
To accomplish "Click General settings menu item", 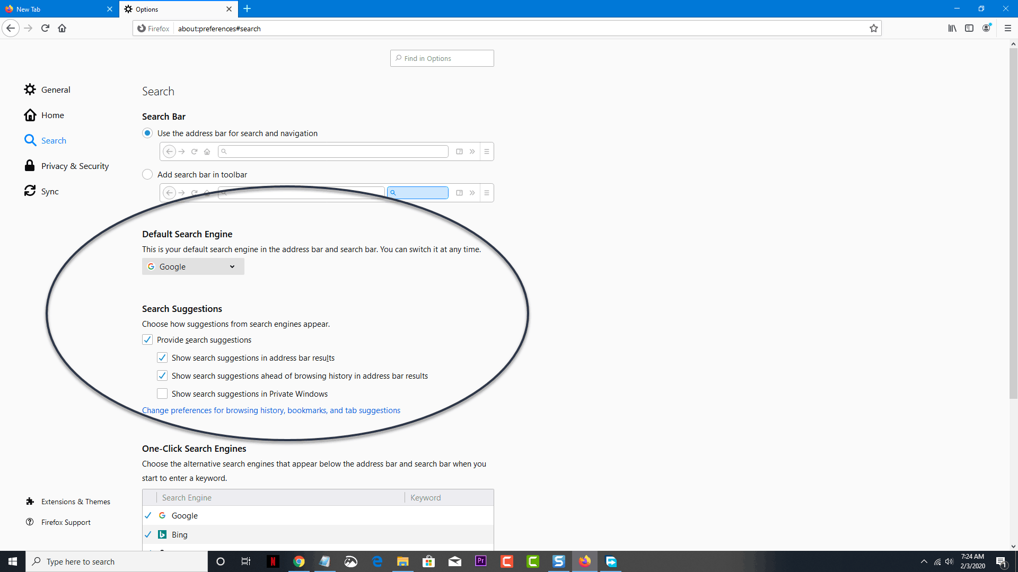I will 56,90.
